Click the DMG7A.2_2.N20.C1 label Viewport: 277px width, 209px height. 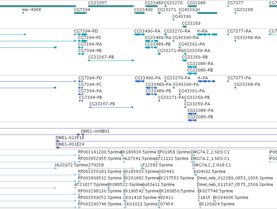coord(210,152)
